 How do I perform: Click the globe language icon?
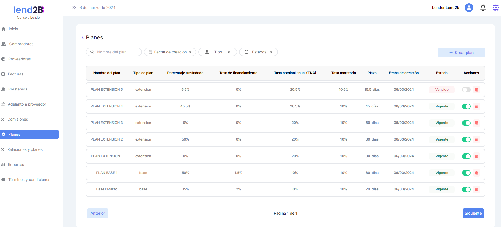pyautogui.click(x=496, y=8)
